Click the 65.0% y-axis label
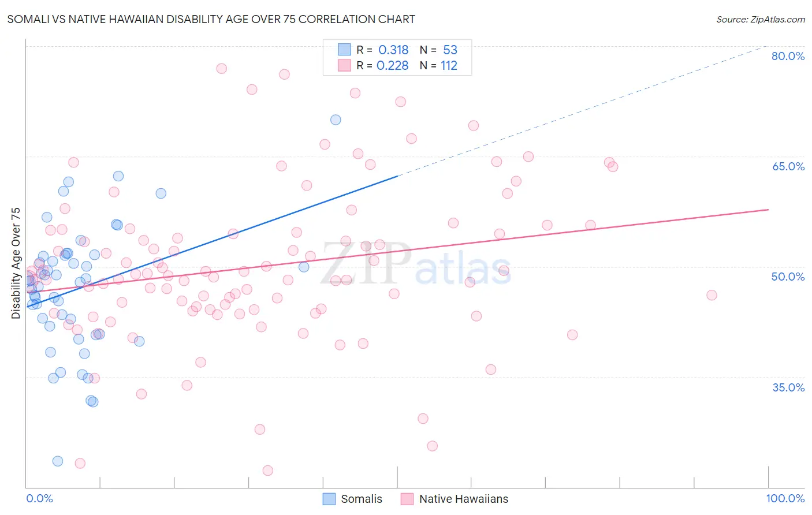 788,166
